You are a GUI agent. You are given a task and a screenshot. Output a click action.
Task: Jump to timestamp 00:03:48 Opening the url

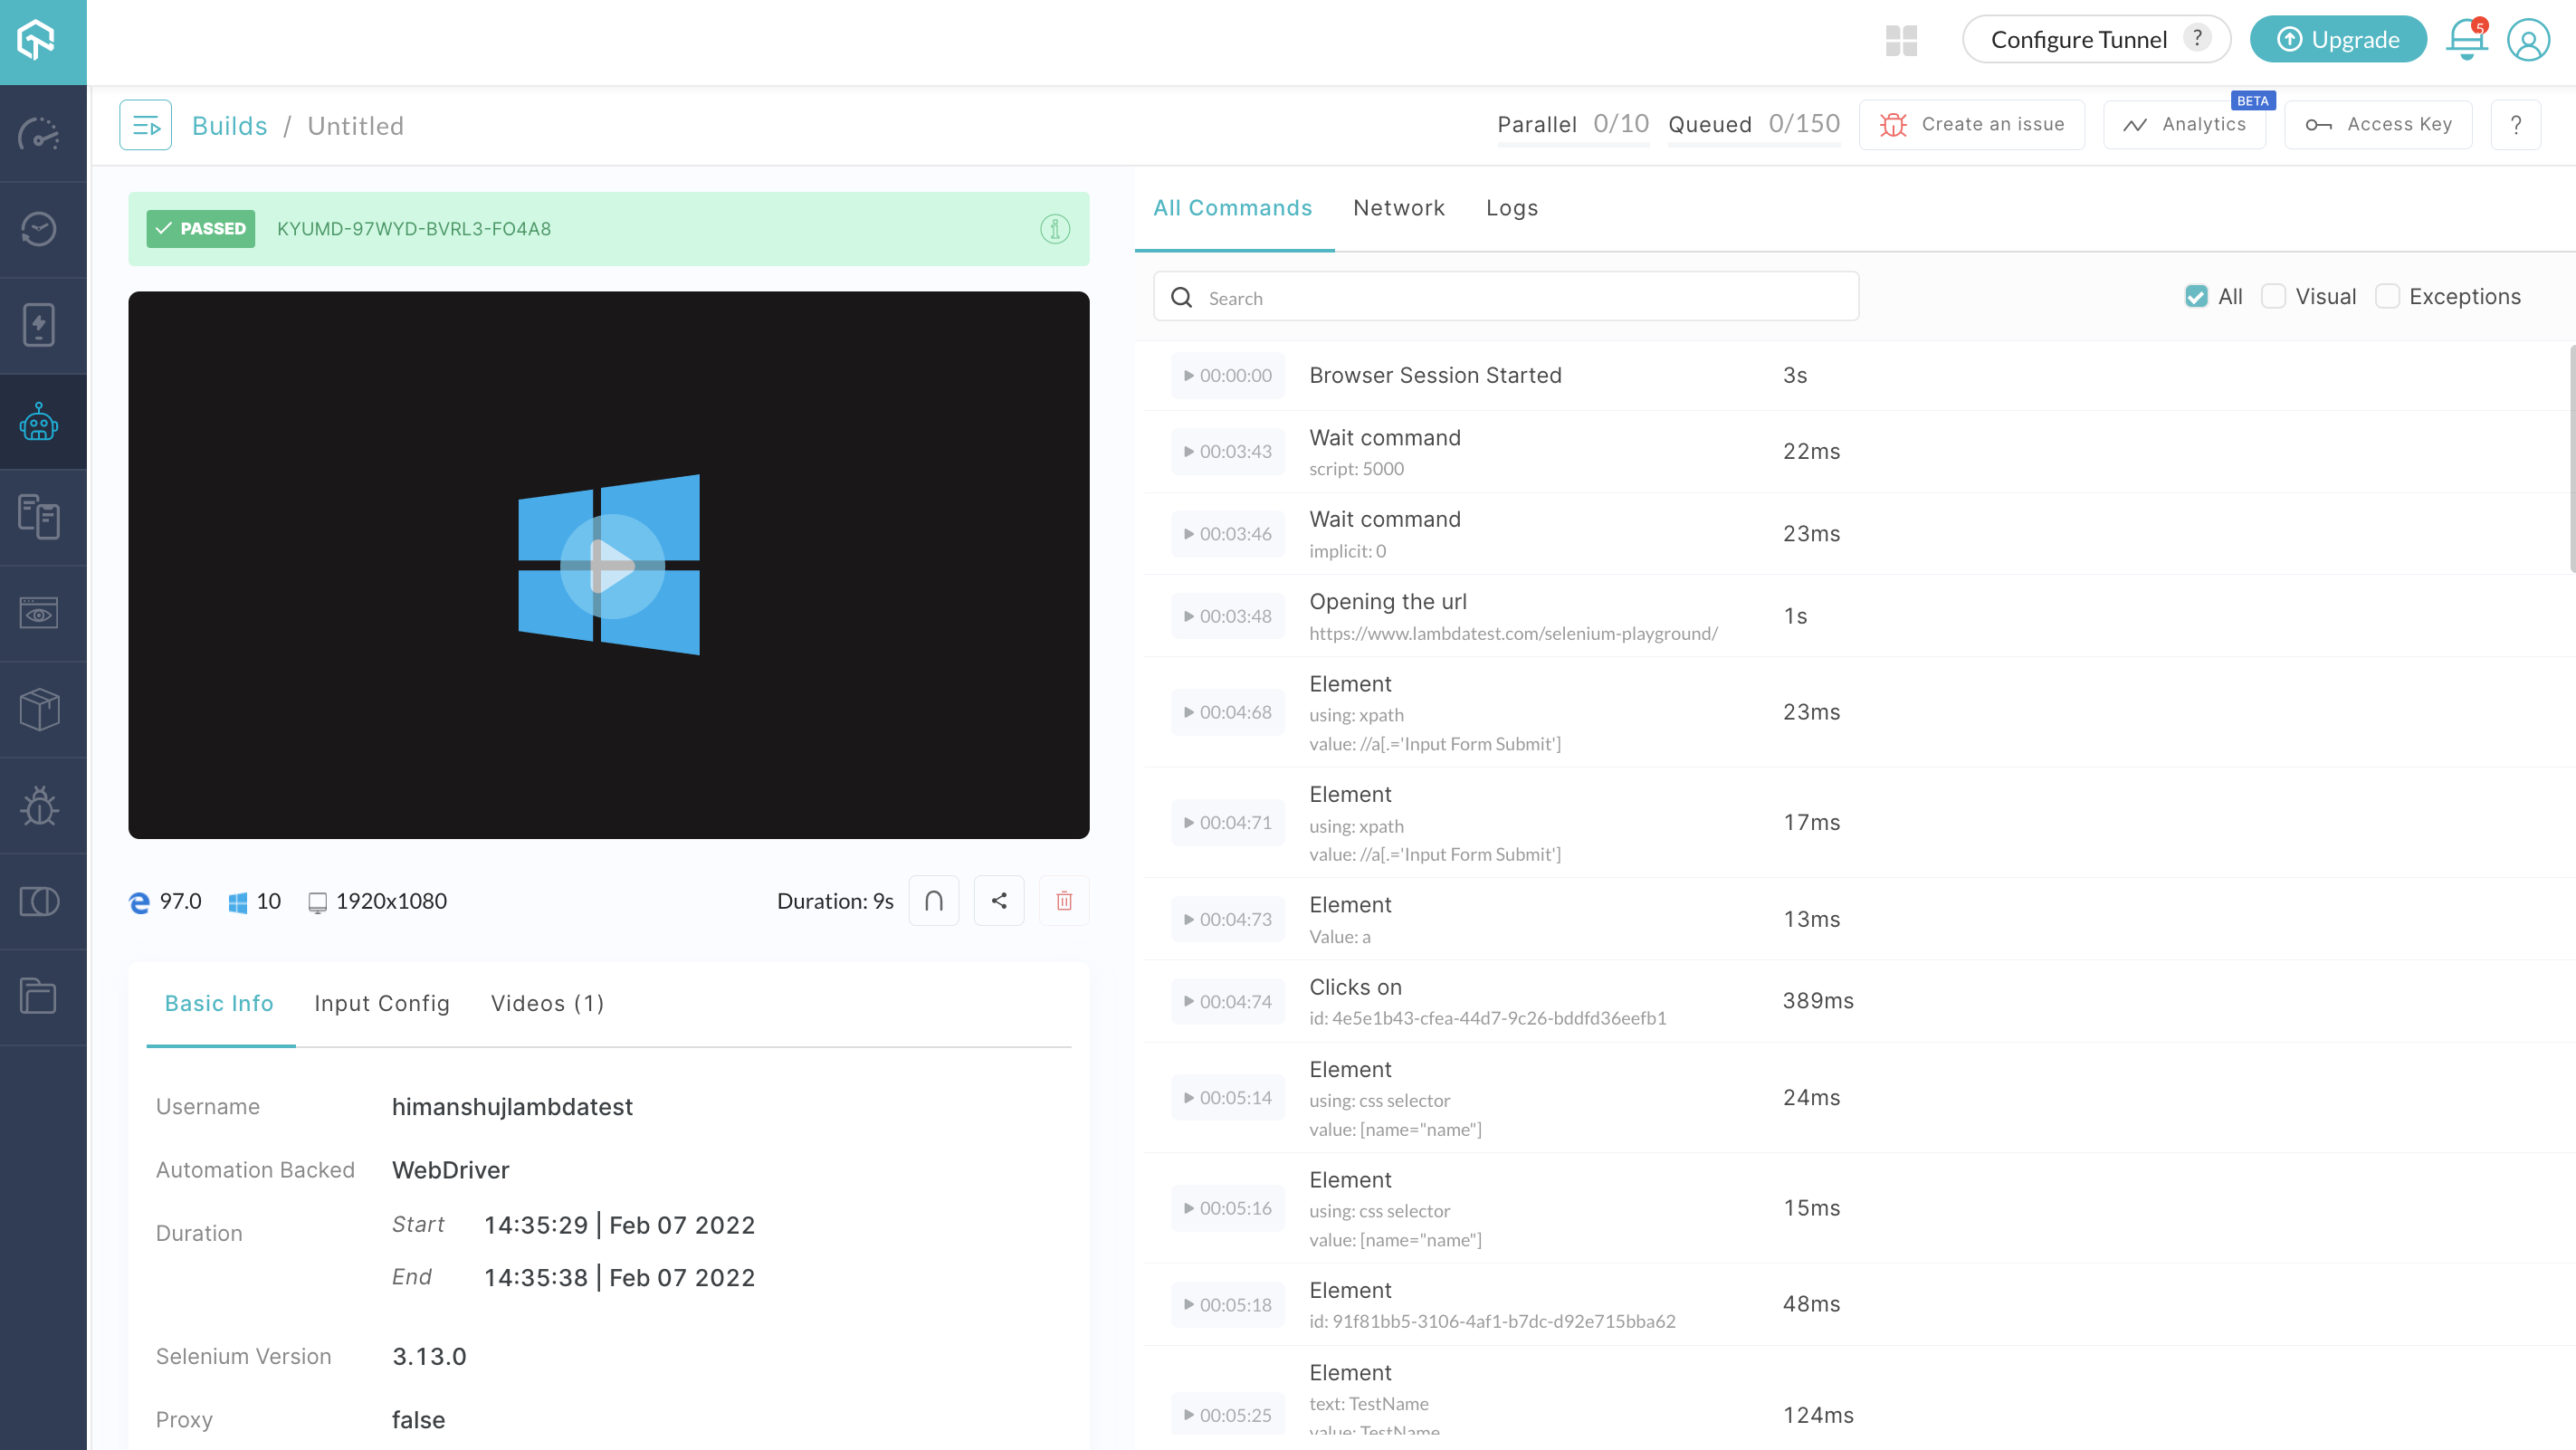pos(1228,616)
